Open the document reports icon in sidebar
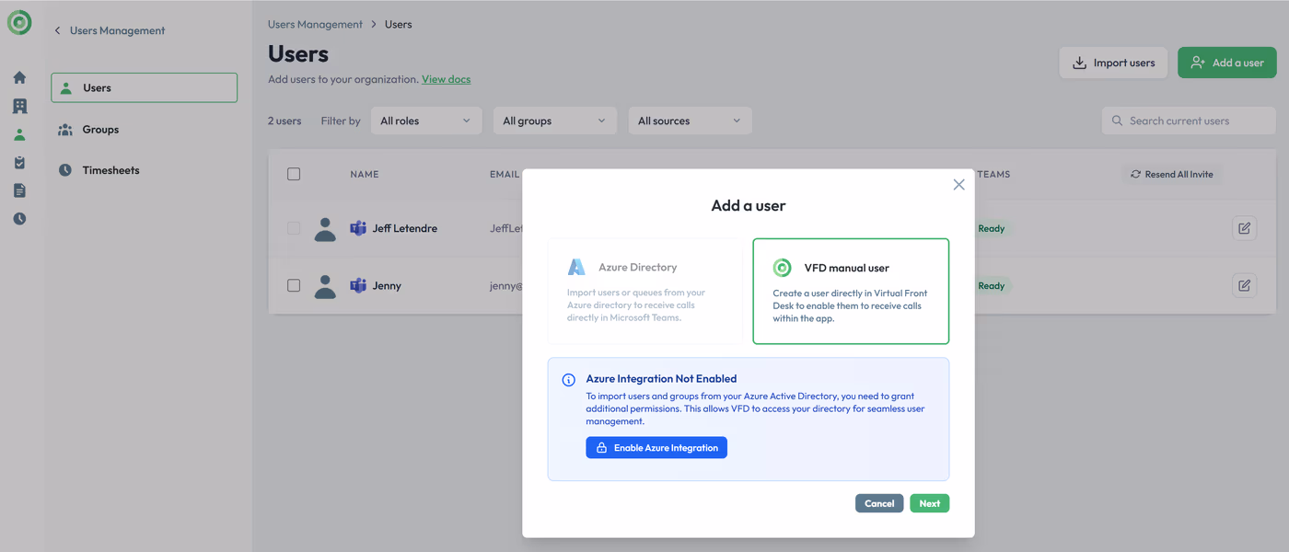The image size is (1289, 552). pyautogui.click(x=19, y=190)
